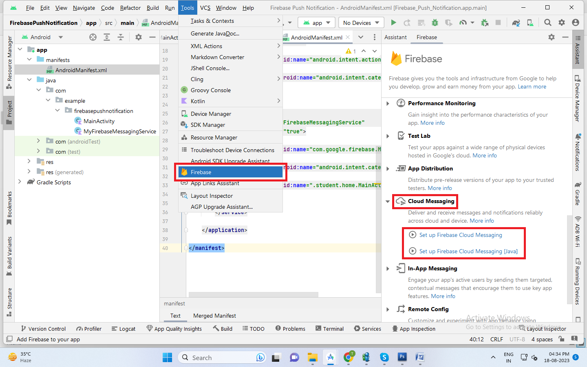This screenshot has width=587, height=367.
Task: Toggle the Structure side tool window
Action: 9,302
